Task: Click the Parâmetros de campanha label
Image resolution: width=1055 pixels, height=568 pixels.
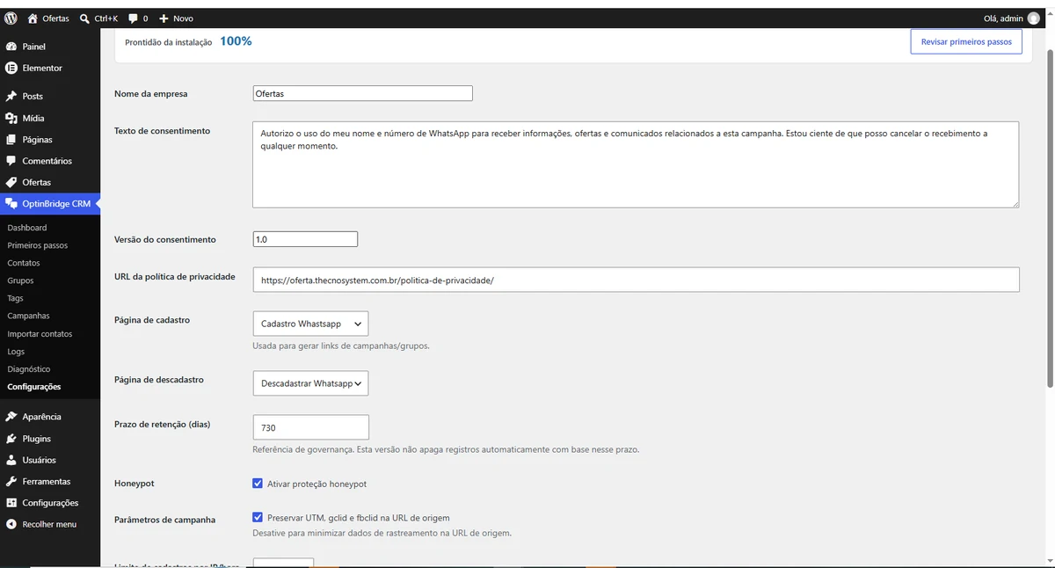Action: [x=164, y=520]
